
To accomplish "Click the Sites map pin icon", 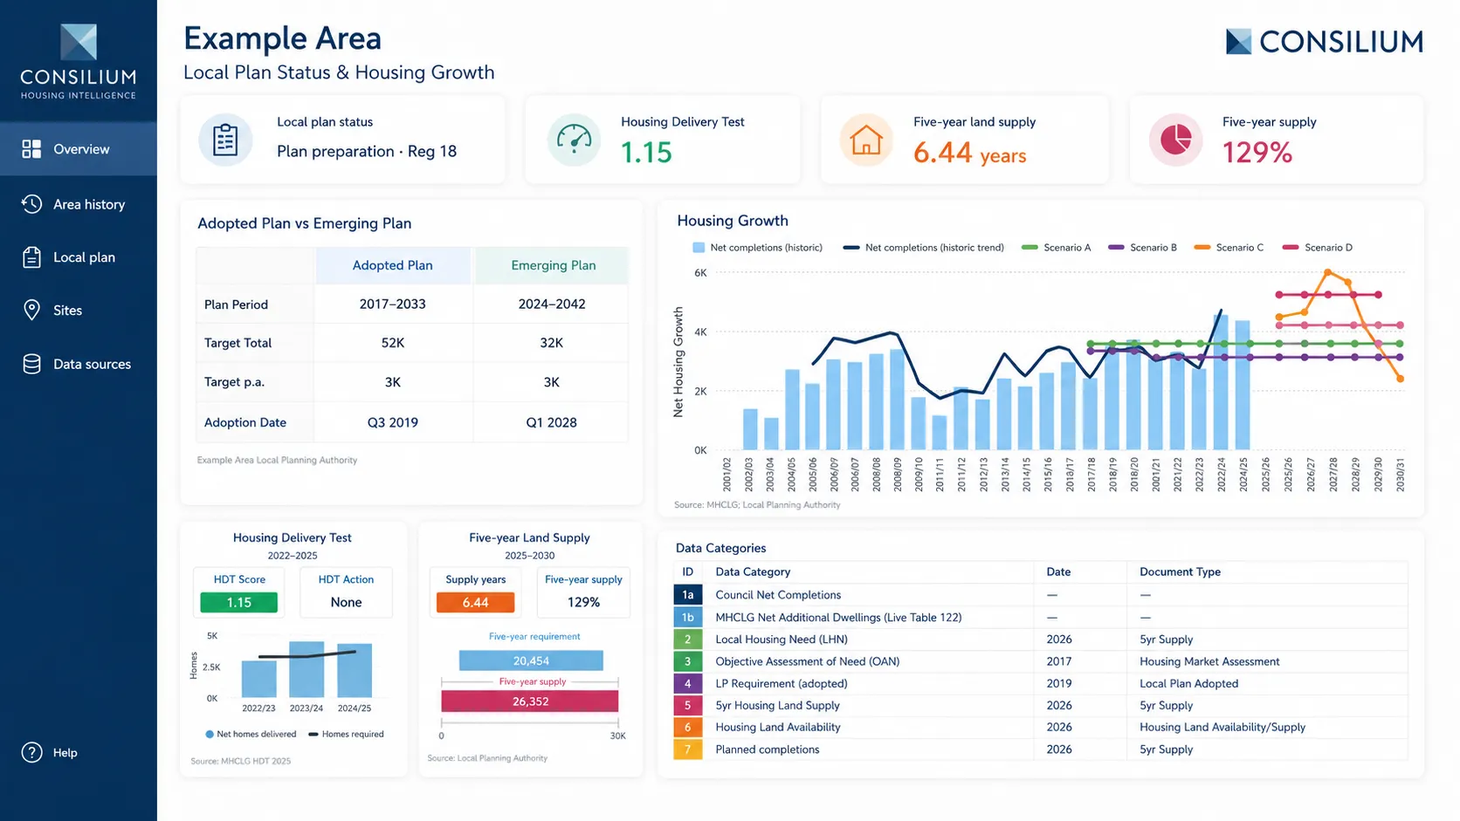I will [x=31, y=311].
